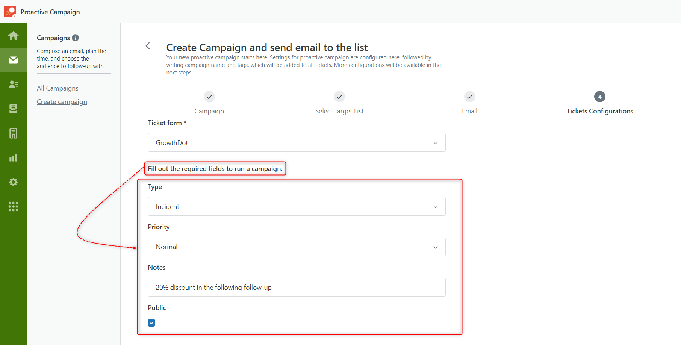Click the Ticket form dropdown chevron

[x=436, y=143]
